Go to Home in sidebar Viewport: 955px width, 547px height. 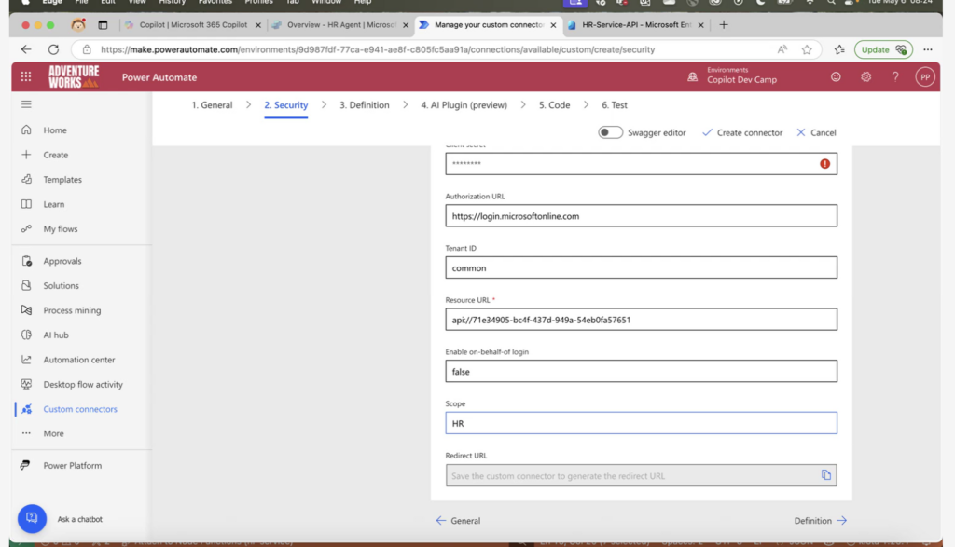pos(55,130)
